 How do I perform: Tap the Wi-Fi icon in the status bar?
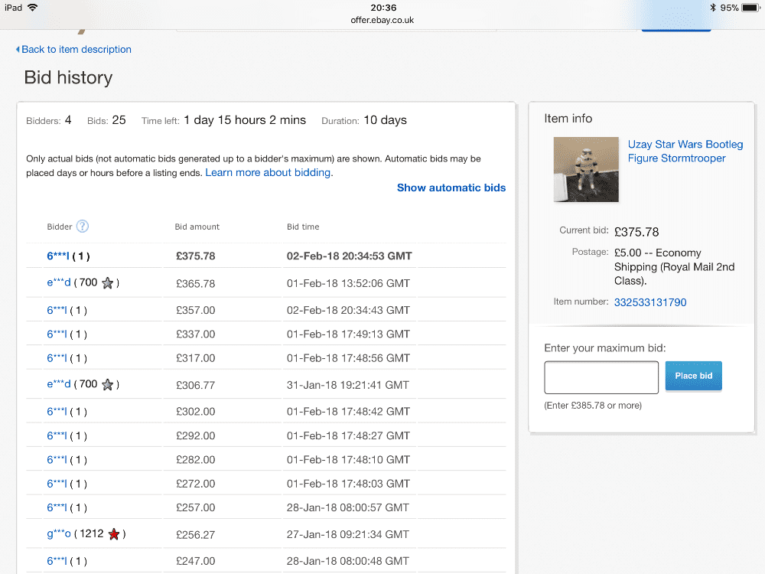click(x=32, y=8)
